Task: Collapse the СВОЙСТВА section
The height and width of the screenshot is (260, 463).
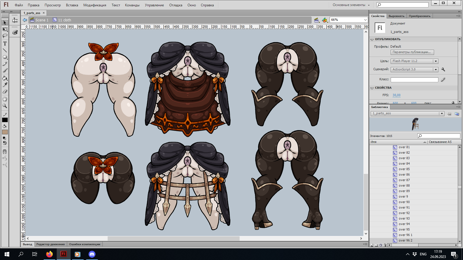Action: pyautogui.click(x=372, y=88)
